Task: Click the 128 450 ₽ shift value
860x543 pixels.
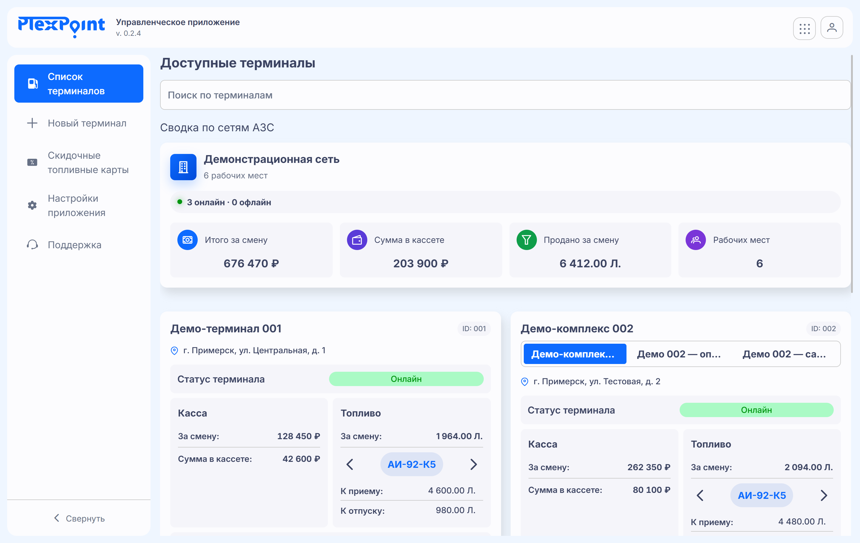Action: point(299,436)
